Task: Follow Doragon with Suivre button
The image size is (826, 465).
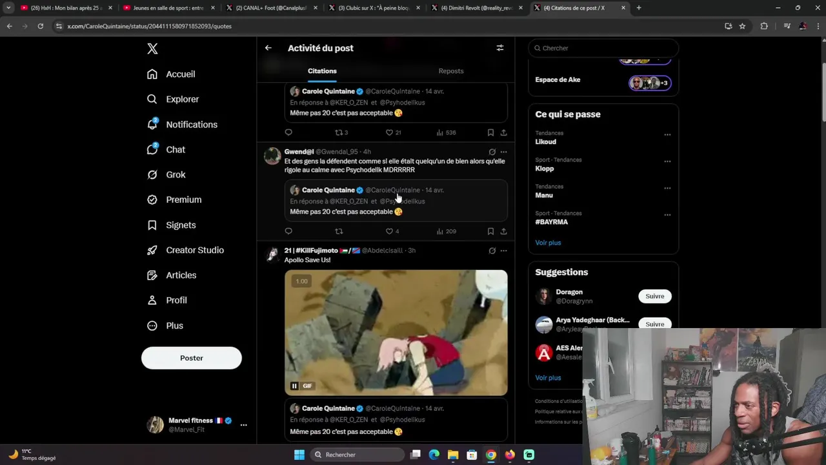Action: 654,296
